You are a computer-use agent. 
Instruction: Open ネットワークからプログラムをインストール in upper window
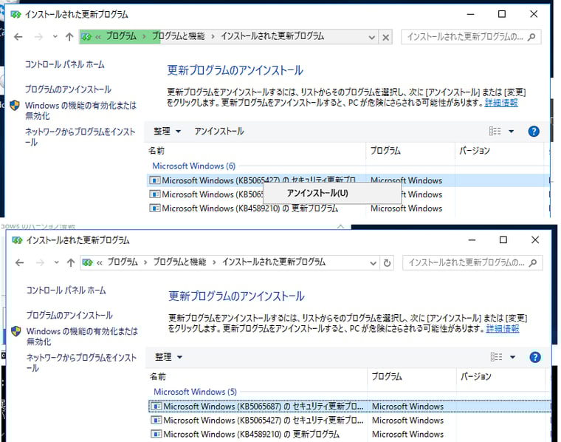pos(80,137)
